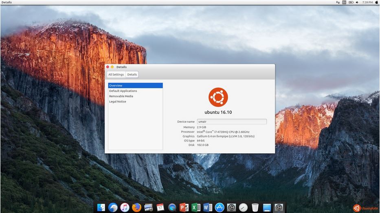The image size is (380, 213).
Task: Open the network indicator in top panel
Action: tap(338, 2)
